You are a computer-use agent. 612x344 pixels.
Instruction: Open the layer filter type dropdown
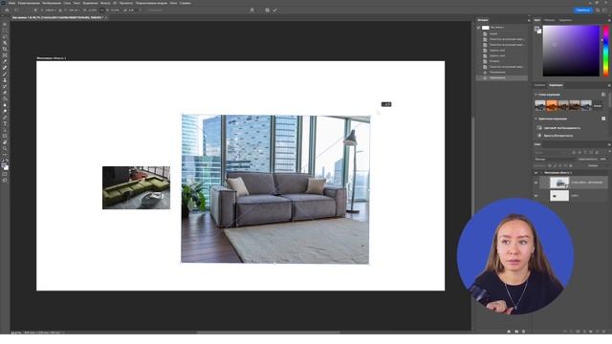(552, 153)
